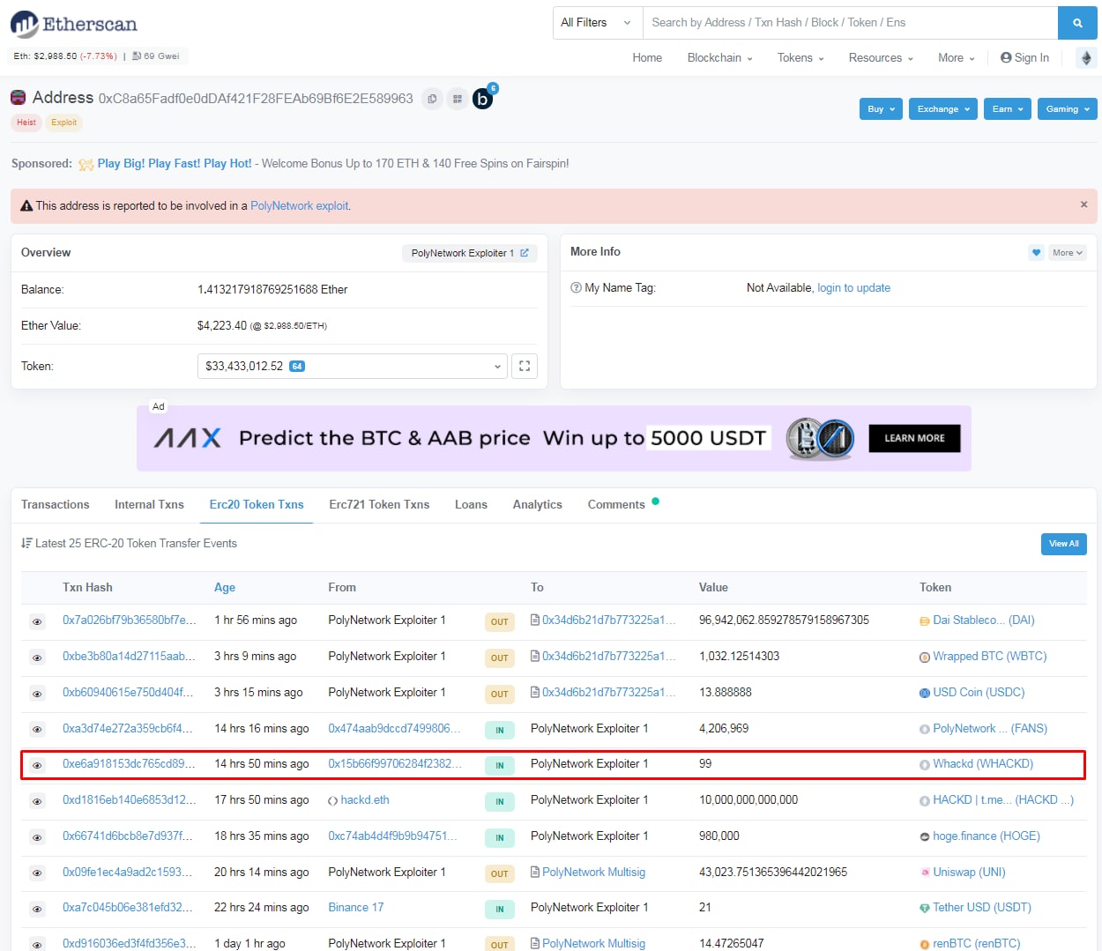Open the Exchange dropdown button
This screenshot has width=1102, height=951.
tap(942, 108)
